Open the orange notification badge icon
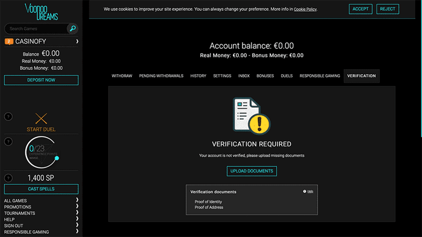The image size is (422, 237). coord(9,42)
